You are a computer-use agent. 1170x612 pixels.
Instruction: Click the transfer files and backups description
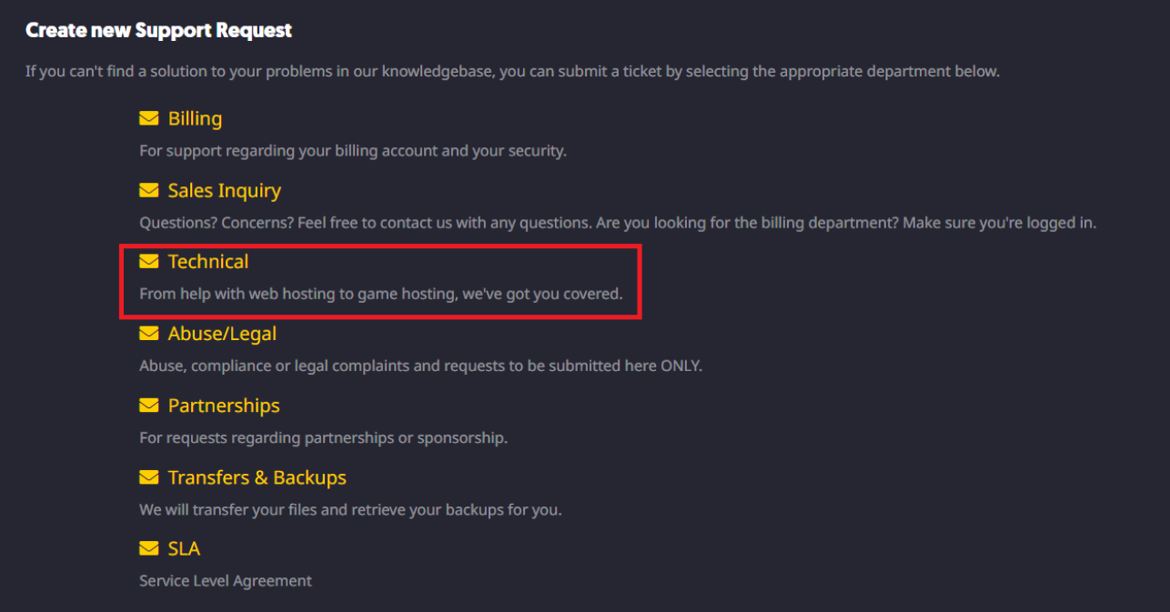(x=350, y=509)
